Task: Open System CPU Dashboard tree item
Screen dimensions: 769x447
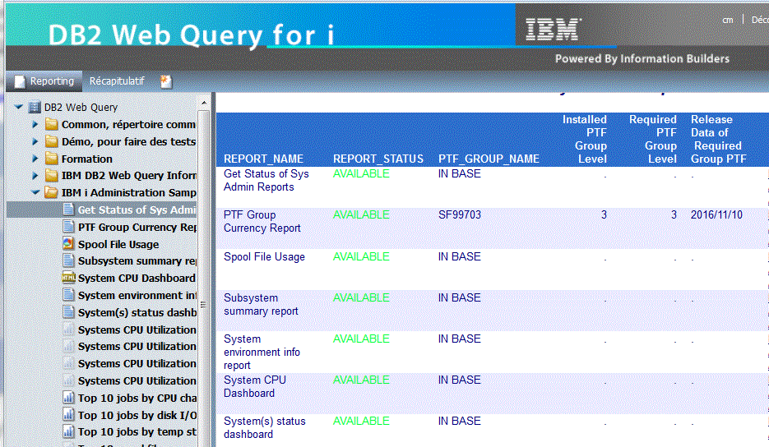Action: click(137, 278)
